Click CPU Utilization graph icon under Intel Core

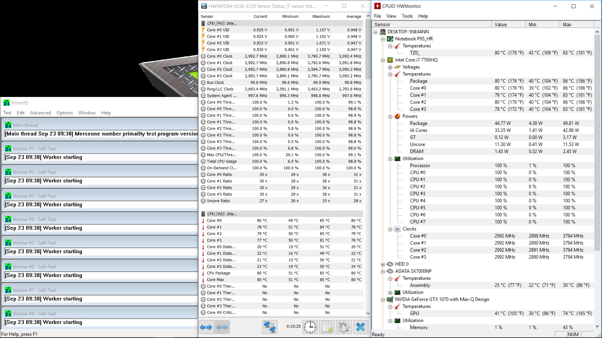[x=398, y=158]
